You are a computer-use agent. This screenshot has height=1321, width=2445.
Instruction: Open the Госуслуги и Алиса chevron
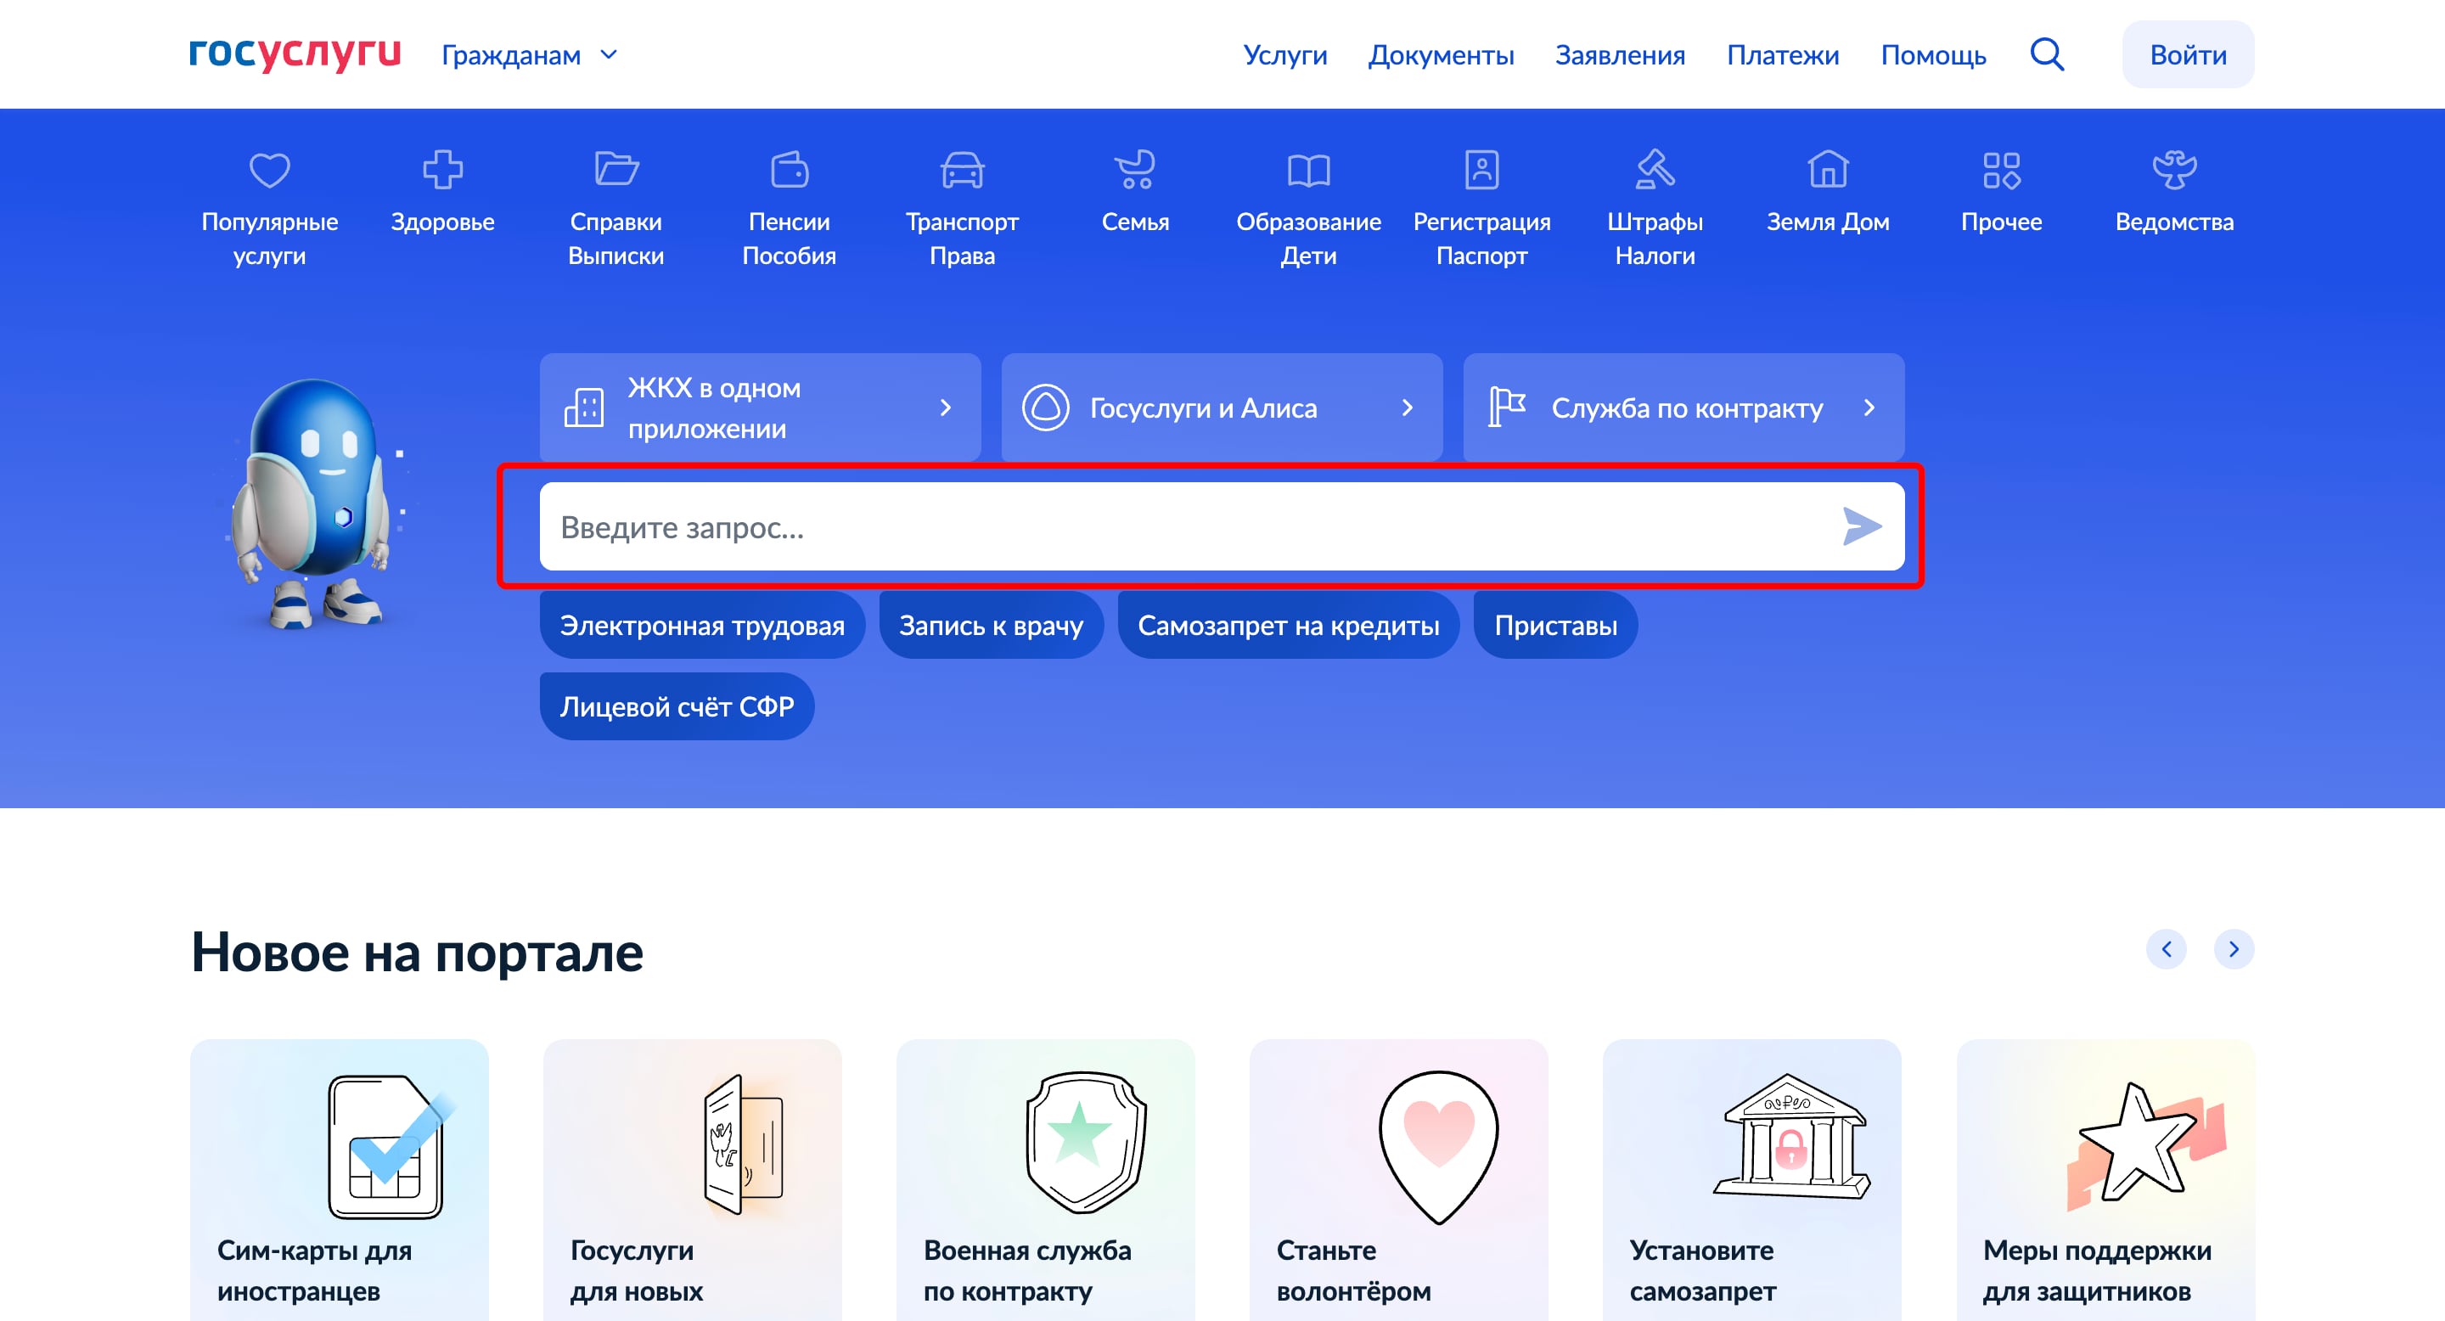(x=1408, y=408)
